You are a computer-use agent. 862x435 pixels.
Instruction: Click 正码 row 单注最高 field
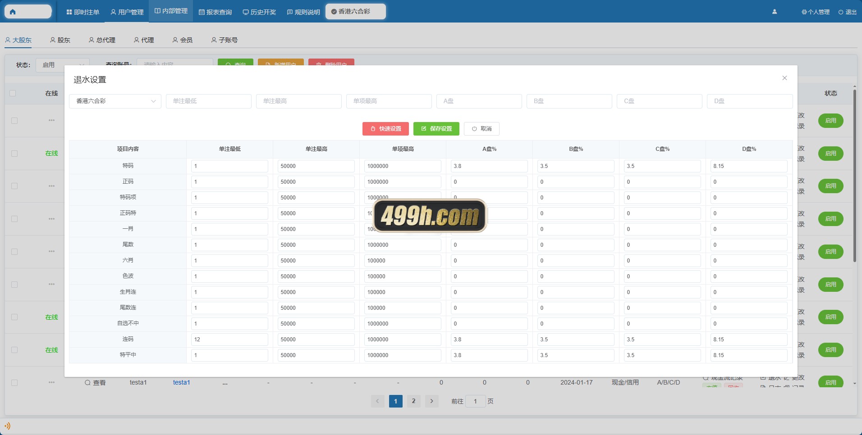[316, 182]
